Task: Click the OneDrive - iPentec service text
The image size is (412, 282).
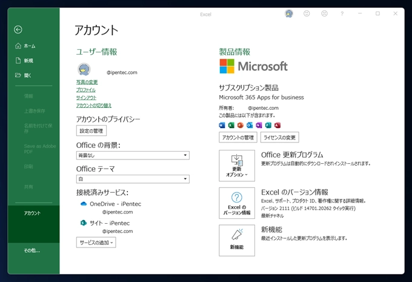Action: pyautogui.click(x=115, y=204)
